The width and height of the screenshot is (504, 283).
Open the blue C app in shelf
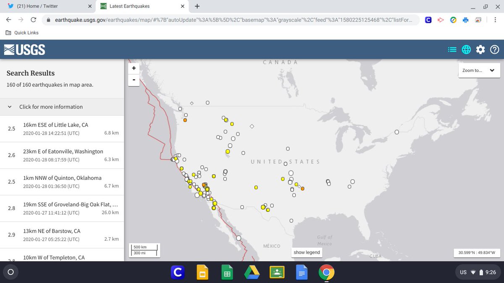pyautogui.click(x=178, y=273)
